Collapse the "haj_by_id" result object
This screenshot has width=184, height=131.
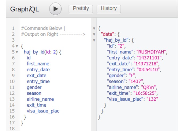click(94, 40)
